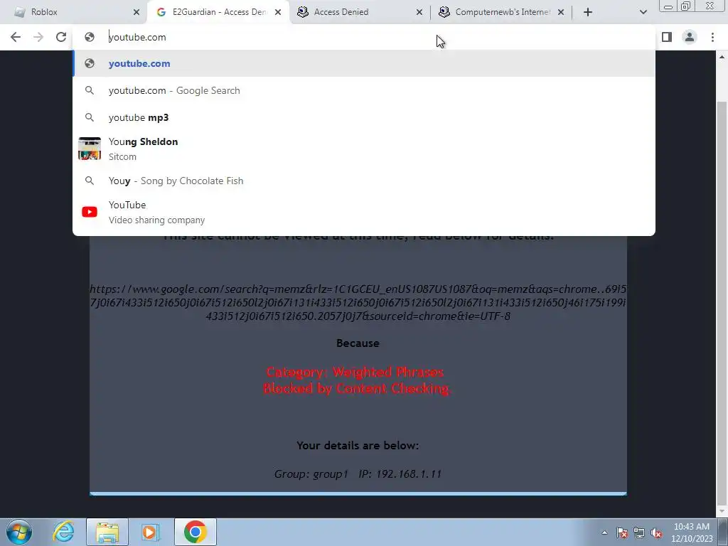Click the page vertical scrollbar thumb
This screenshot has width=728, height=546.
(x=722, y=301)
